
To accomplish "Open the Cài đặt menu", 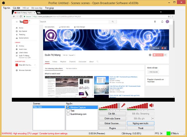I will pyautogui.click(x=16, y=8).
